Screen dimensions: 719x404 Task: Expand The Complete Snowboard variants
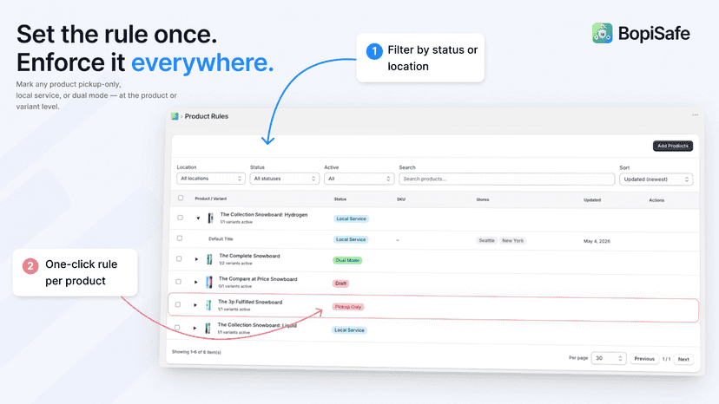pyautogui.click(x=197, y=259)
